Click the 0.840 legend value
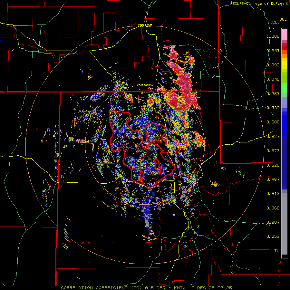 pyautogui.click(x=273, y=79)
